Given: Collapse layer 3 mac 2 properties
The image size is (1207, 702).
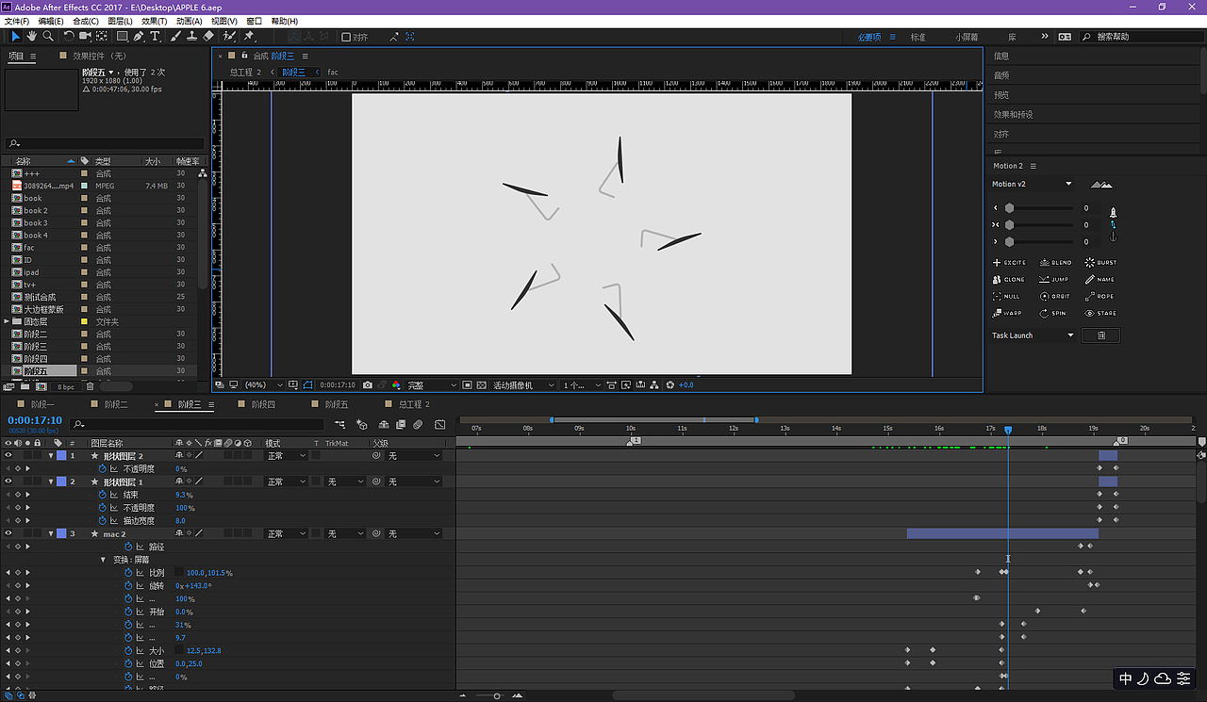Looking at the screenshot, I should pos(51,534).
